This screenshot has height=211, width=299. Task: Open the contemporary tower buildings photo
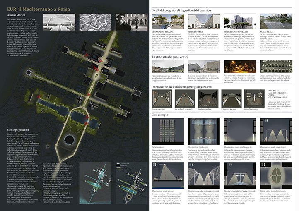tap(240, 22)
